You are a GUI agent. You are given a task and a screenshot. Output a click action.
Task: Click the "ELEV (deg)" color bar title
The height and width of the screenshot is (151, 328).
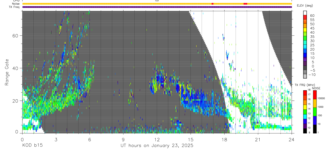point(305,6)
